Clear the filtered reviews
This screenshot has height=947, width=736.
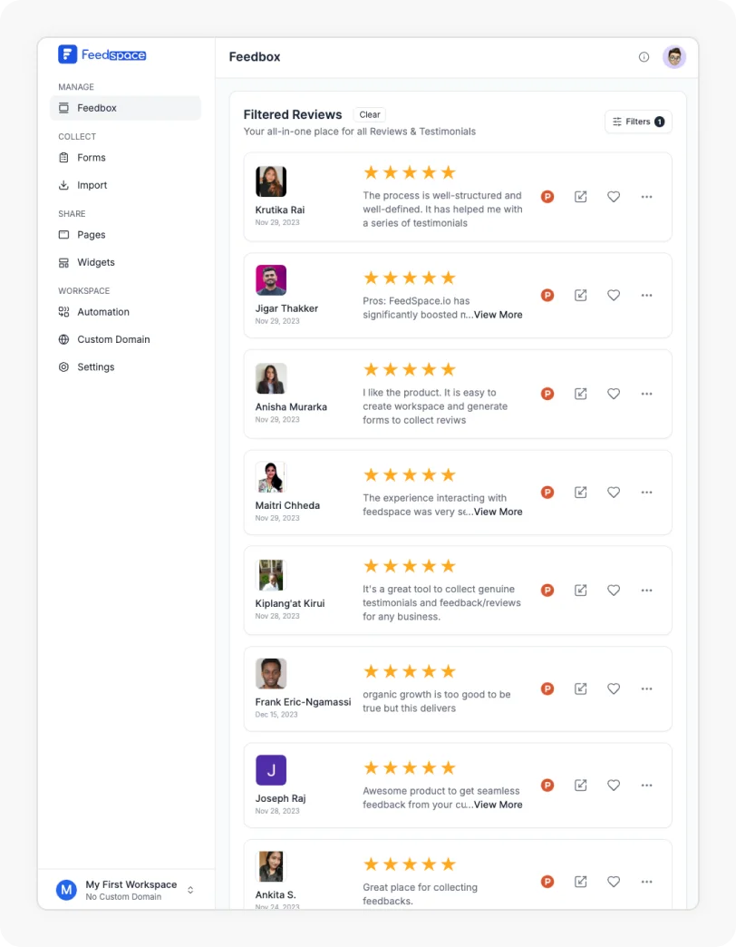369,114
